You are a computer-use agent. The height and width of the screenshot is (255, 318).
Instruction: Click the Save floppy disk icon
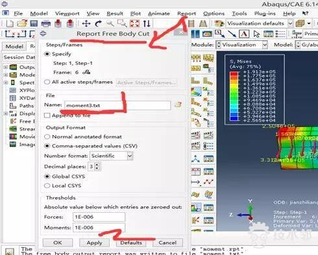point(34,23)
